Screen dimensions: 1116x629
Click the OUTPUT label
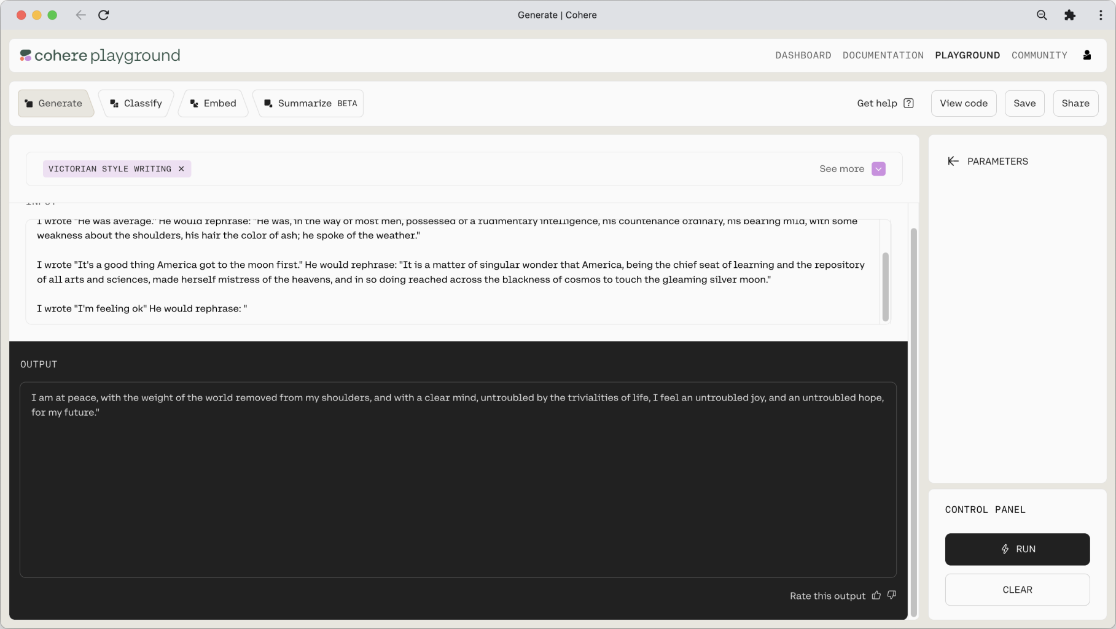[x=39, y=364]
